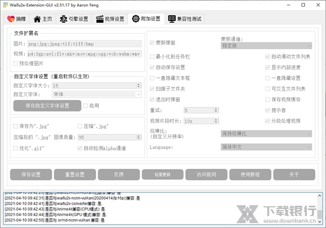This screenshot has height=228, width=326.
Task: Open the 引擎设置 tab
Action: coord(74,19)
